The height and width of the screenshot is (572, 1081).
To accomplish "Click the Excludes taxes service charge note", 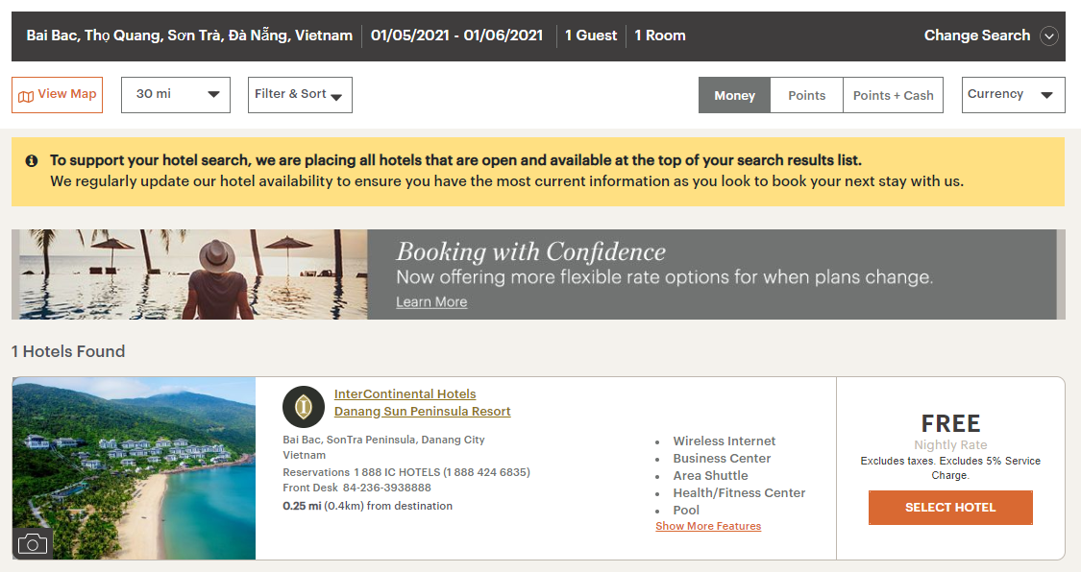I will (x=950, y=468).
